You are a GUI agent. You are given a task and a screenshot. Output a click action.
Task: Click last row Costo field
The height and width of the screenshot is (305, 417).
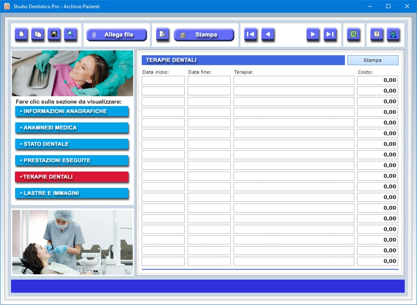377,261
